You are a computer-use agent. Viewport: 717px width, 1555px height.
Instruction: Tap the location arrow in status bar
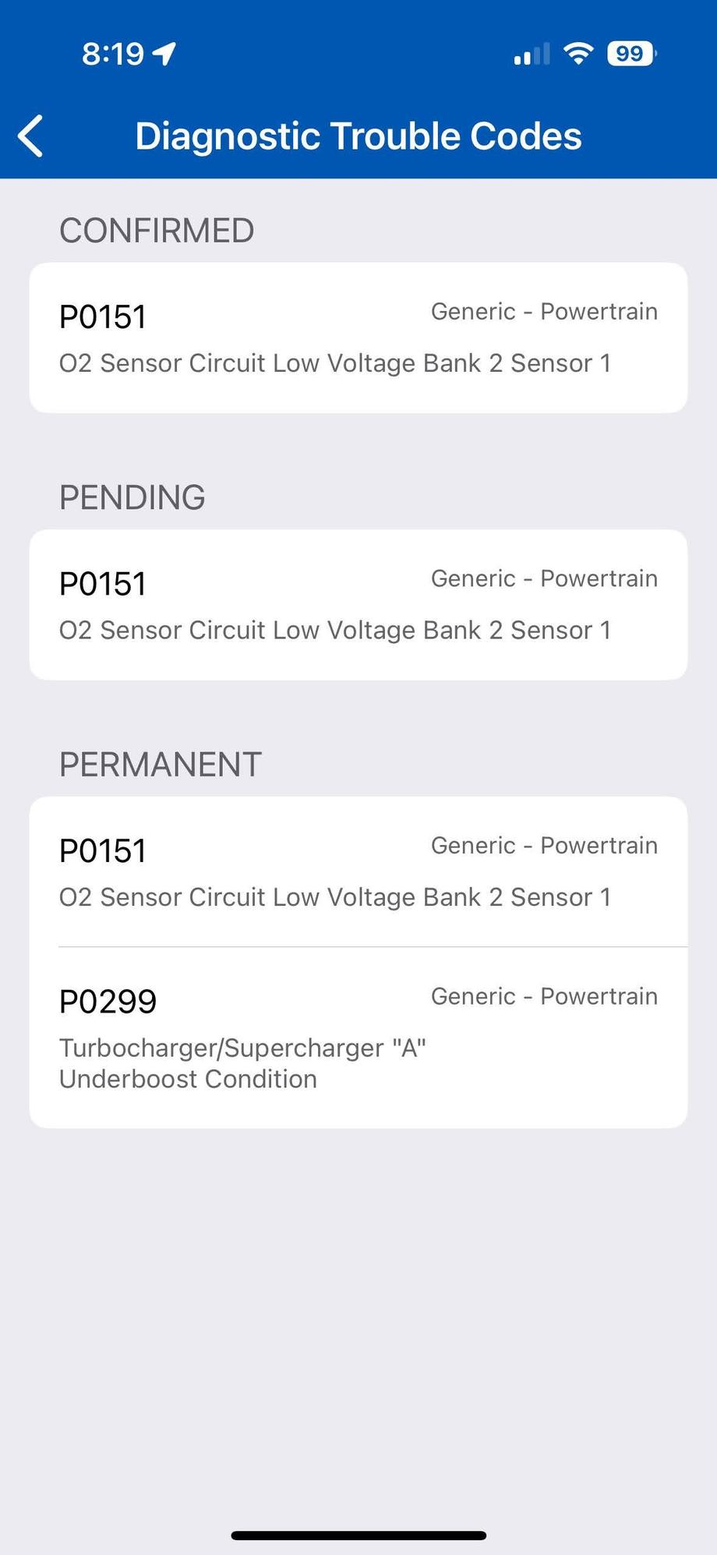[164, 54]
